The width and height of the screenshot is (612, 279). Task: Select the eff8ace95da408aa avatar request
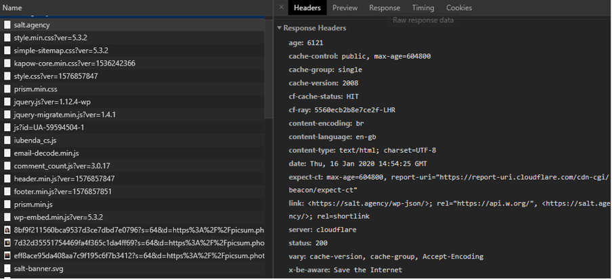pyautogui.click(x=132, y=256)
